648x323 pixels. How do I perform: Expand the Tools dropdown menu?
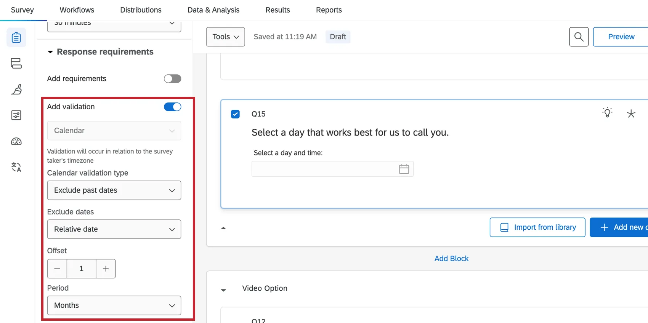tap(225, 37)
